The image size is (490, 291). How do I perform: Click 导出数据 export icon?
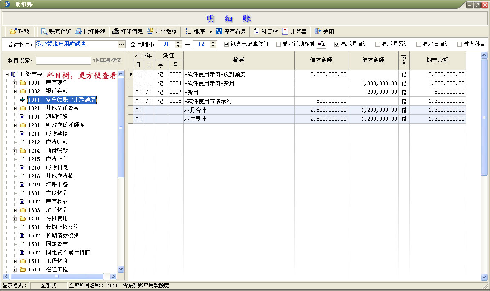(x=150, y=31)
